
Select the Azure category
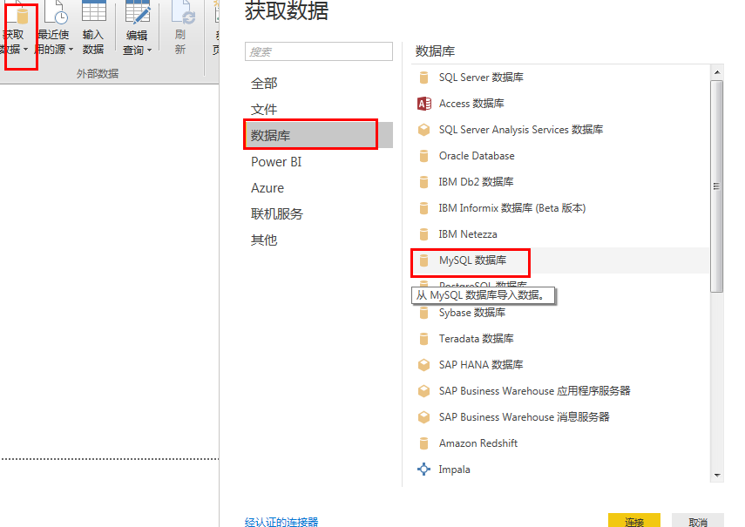(x=319, y=188)
